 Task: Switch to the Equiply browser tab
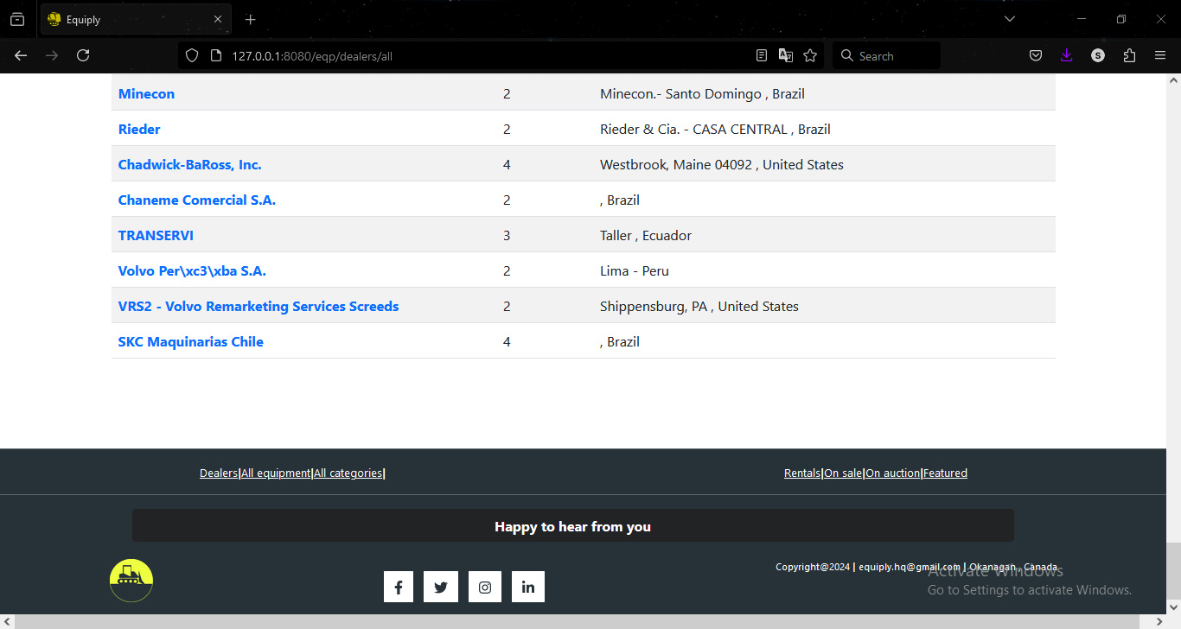(130, 18)
